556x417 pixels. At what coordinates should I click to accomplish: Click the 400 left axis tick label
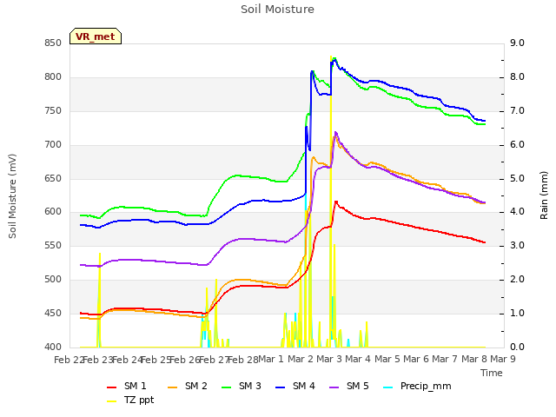tap(53, 347)
